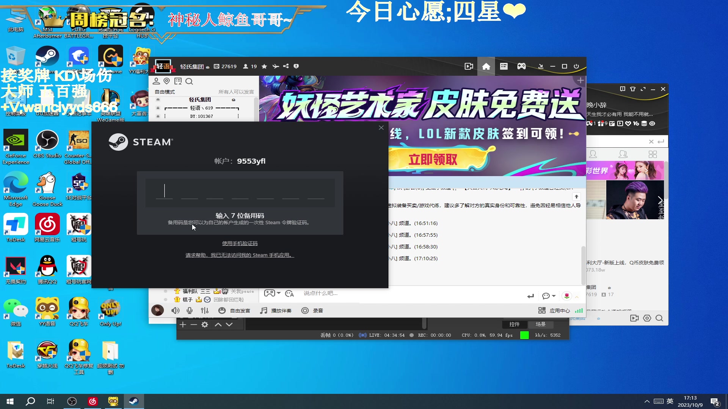Open OBS source properties gear
Image resolution: width=728 pixels, height=409 pixels.
(205, 325)
